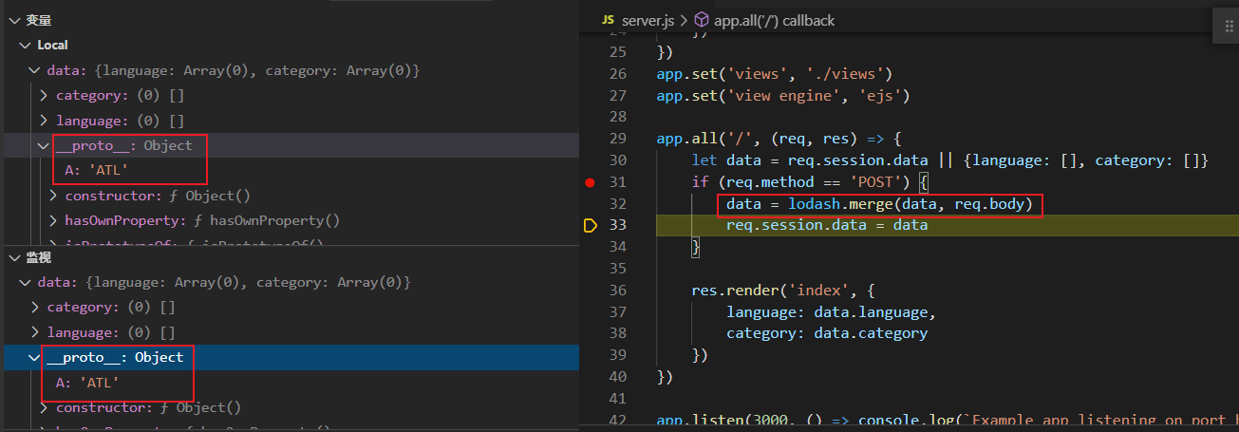Screen dimensions: 1239x432
Task: Expand language array in 监视 panel
Action: click(35, 332)
